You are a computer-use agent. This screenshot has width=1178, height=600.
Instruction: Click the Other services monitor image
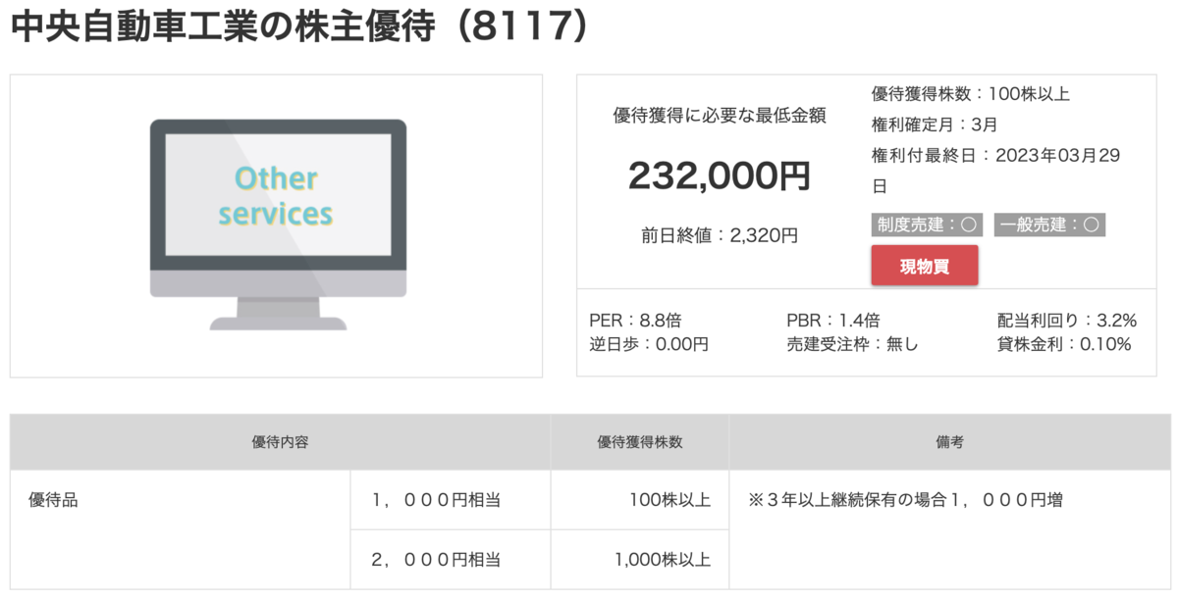pyautogui.click(x=278, y=225)
